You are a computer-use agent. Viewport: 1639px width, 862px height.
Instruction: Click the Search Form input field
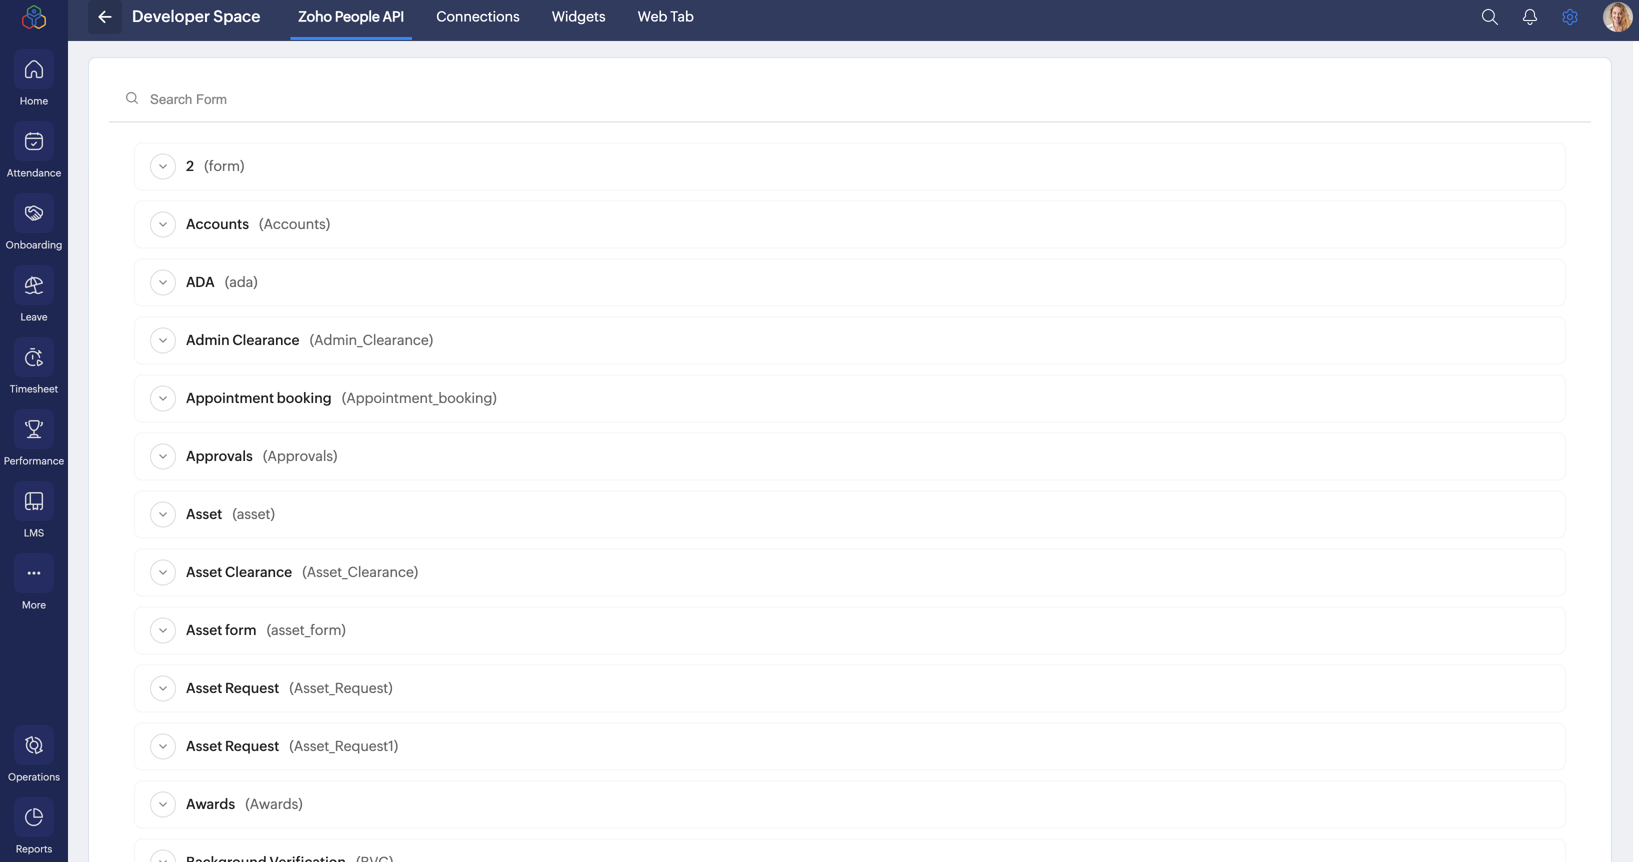[x=509, y=99]
